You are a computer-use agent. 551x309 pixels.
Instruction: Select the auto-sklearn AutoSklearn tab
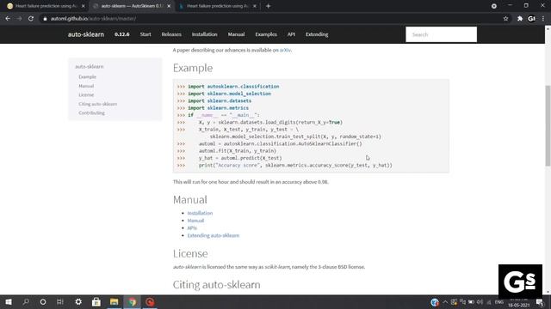tap(132, 6)
